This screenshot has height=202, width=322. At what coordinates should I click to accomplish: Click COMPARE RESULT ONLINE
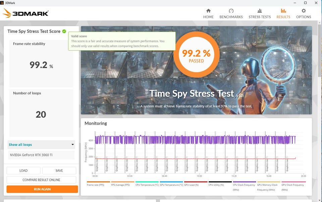[x=41, y=180]
